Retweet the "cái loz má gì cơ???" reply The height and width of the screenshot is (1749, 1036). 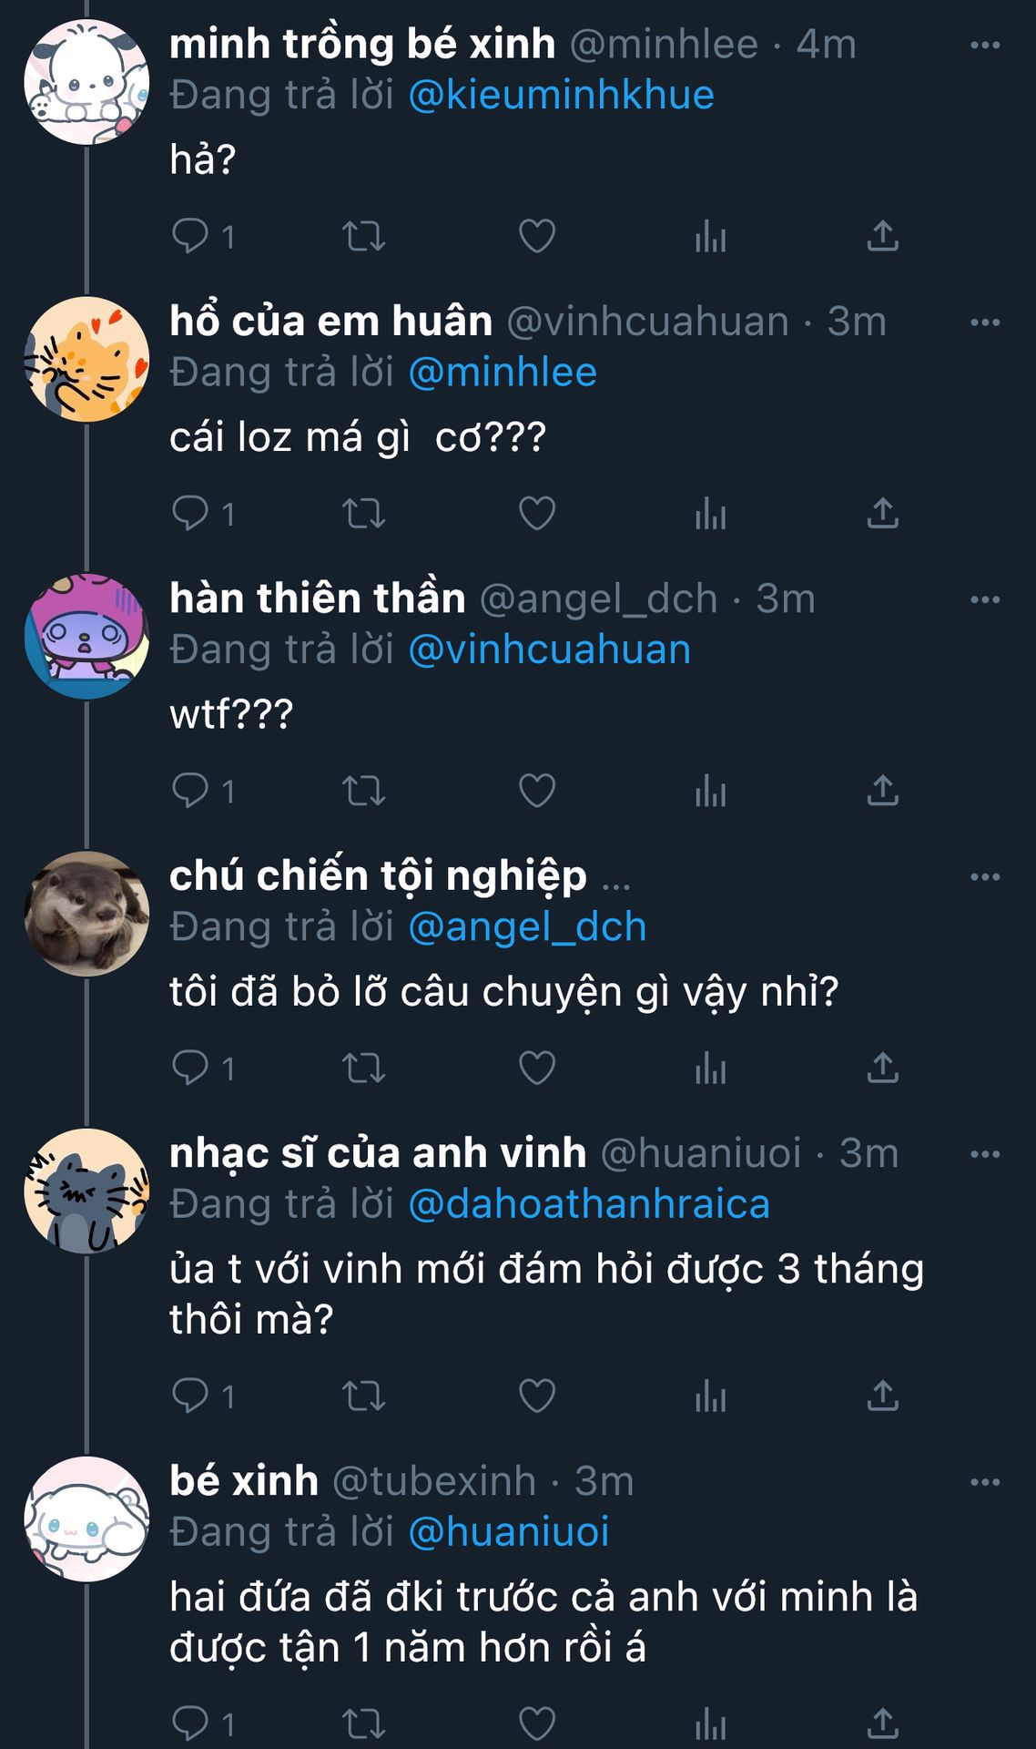pyautogui.click(x=363, y=514)
